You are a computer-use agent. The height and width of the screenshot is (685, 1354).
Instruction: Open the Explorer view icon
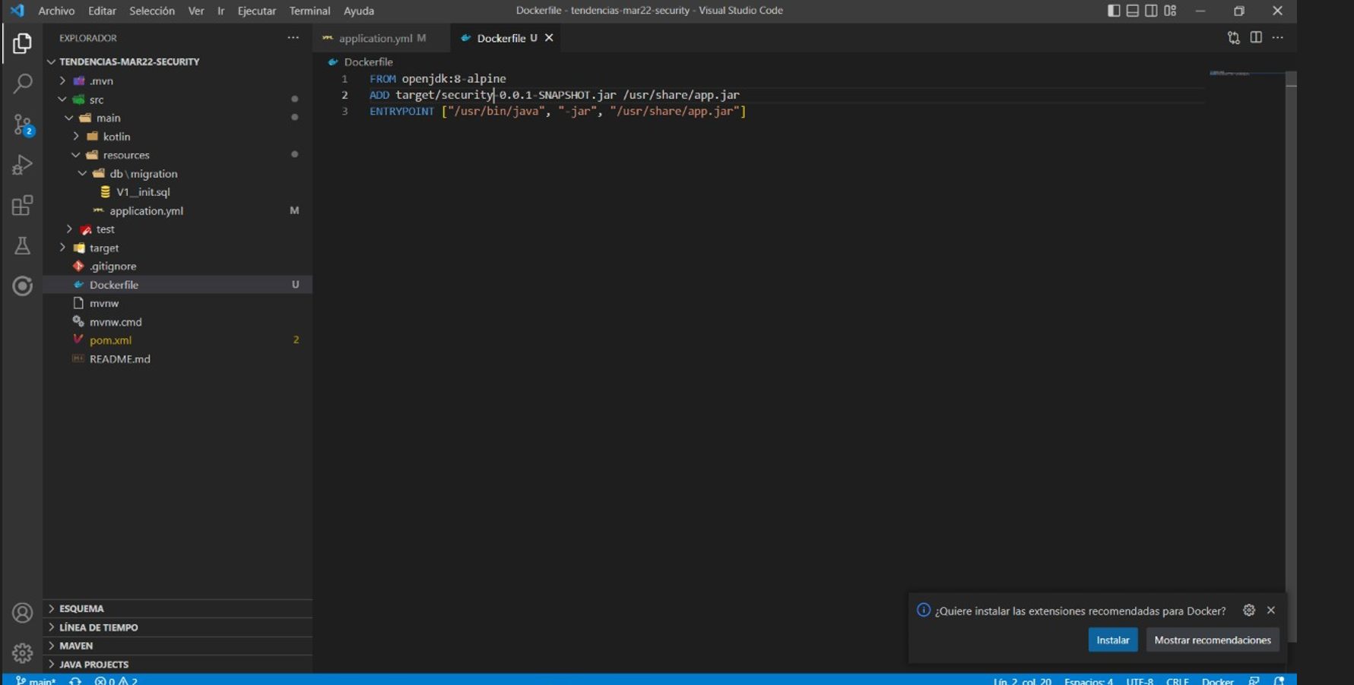point(22,43)
